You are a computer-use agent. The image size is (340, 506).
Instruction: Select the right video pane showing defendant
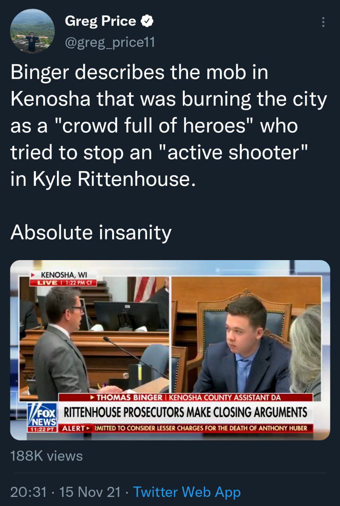click(x=246, y=334)
